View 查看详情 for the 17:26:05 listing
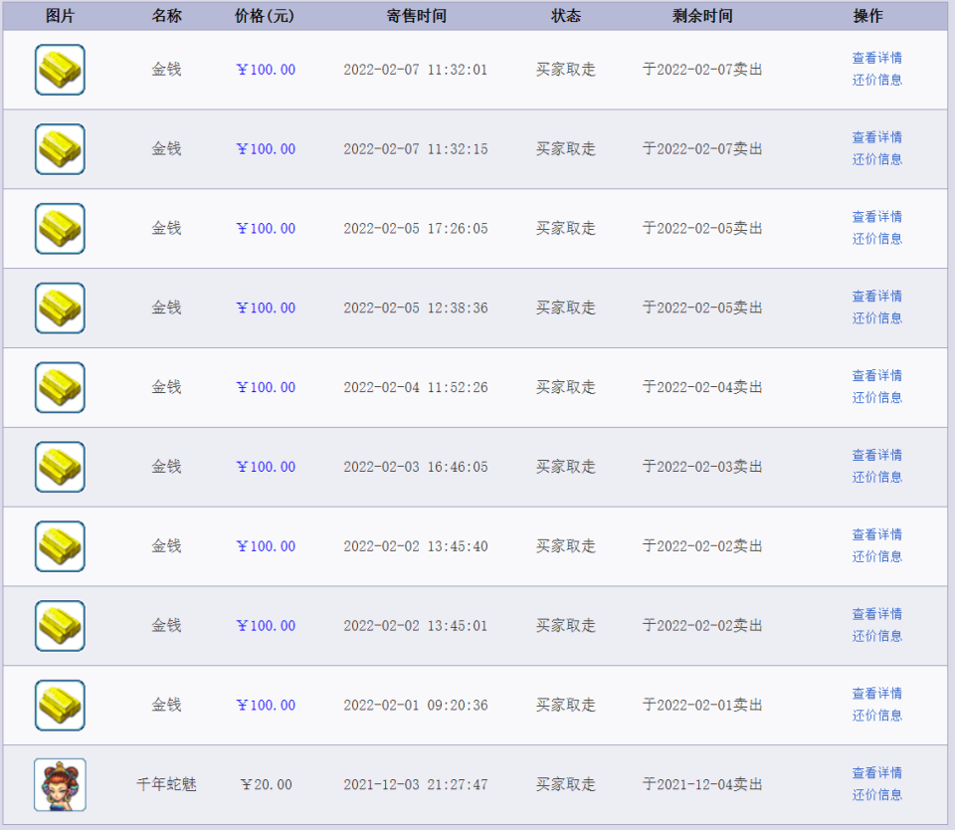This screenshot has height=830, width=955. [877, 217]
